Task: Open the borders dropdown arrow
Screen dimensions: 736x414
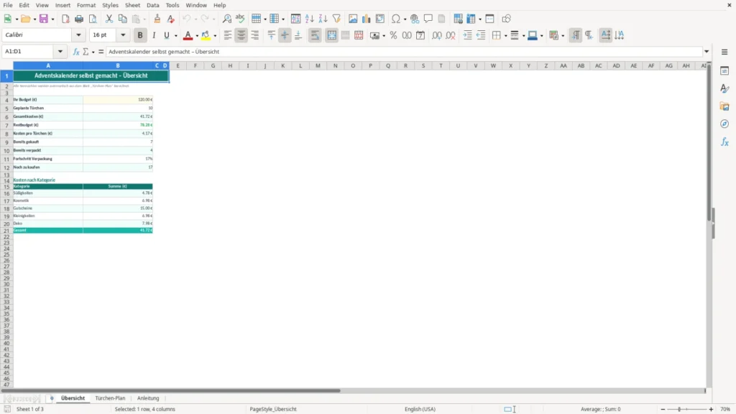Action: point(505,36)
